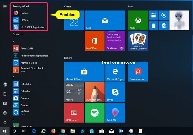Jump to letter A section header
The height and width of the screenshot is (135, 193).
pyautogui.click(x=14, y=42)
